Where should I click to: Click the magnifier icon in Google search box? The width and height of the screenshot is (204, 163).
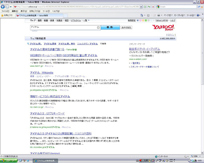(x=199, y=7)
